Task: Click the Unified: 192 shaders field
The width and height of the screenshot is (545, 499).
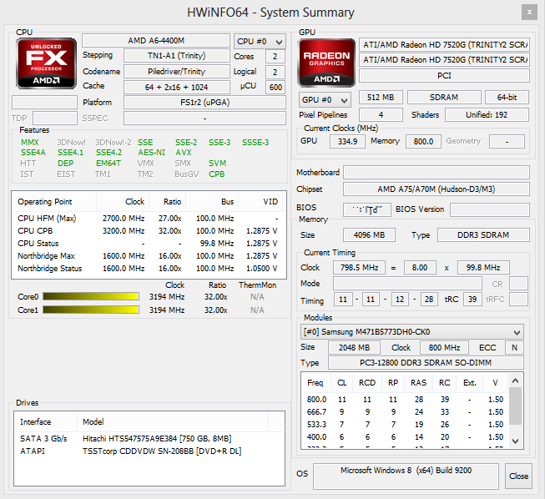Action: (x=487, y=115)
